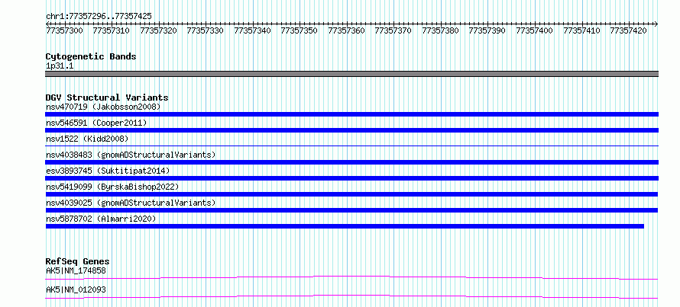Click the blue bar under nsv4038483
The image size is (680, 307).
click(351, 162)
